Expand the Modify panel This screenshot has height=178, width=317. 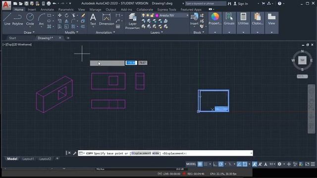point(71,32)
